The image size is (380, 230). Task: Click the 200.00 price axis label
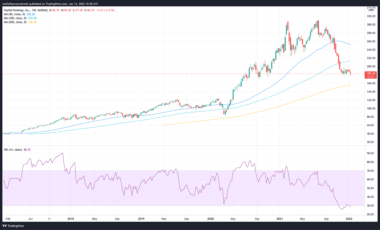pos(371,66)
